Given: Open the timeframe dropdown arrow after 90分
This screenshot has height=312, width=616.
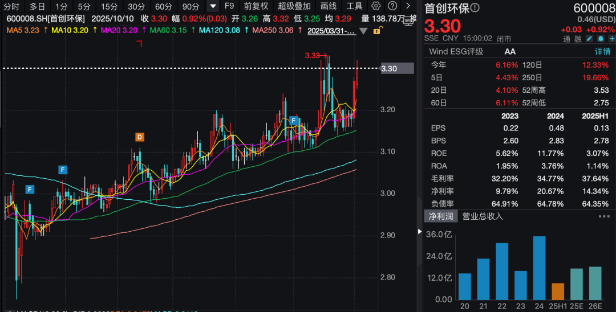Looking at the screenshot, I should pos(213,6).
